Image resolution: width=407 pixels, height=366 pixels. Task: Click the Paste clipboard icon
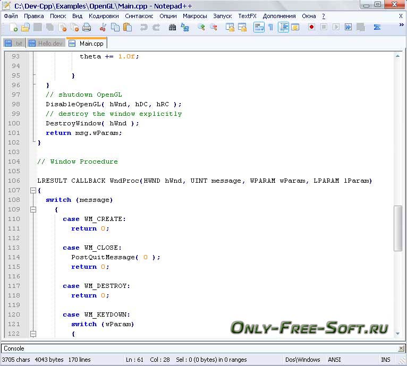coord(128,27)
